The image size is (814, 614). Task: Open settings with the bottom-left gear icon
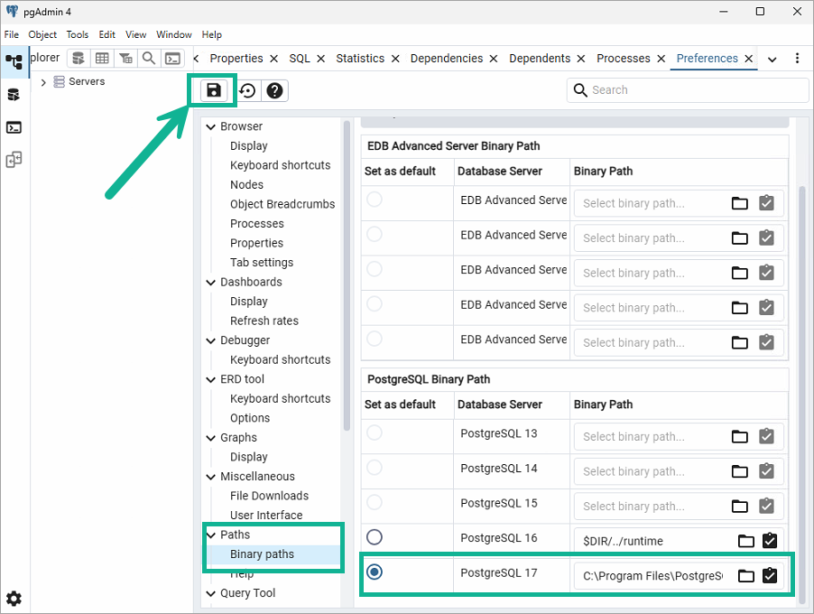14,599
